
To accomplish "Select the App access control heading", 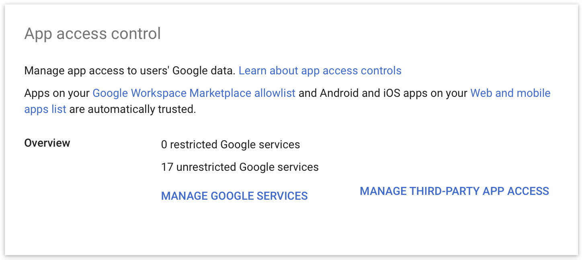I will tap(92, 33).
